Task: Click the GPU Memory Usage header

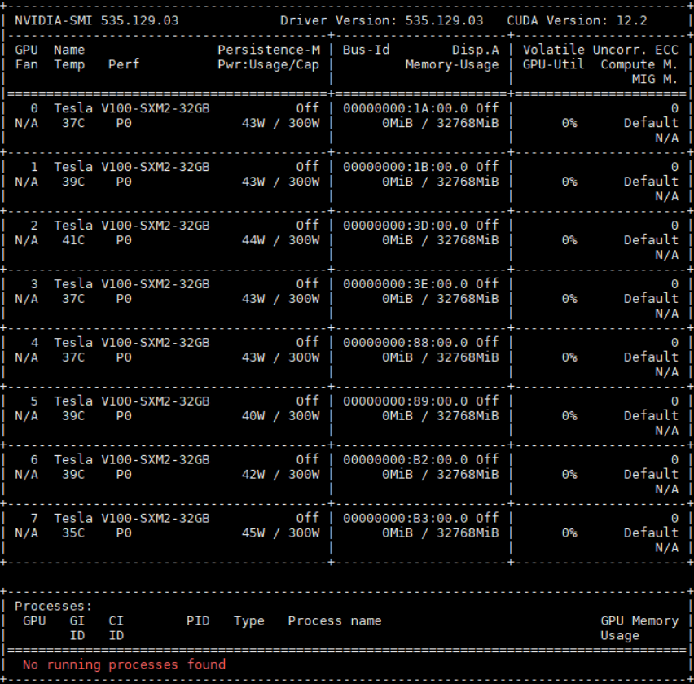Action: pos(639,629)
